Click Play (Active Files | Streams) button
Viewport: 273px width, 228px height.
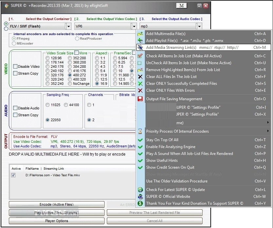tap(57, 213)
